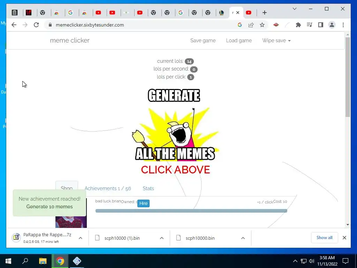Screen dimensions: 357x268
Task: Open the scph10000 (1).bin download
Action: (122, 238)
